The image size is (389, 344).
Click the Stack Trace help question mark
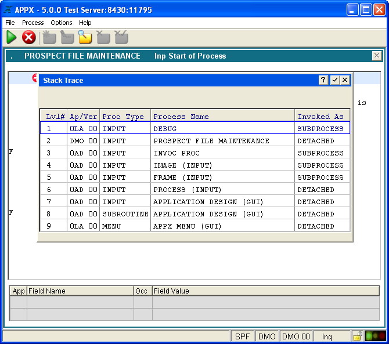pos(323,80)
